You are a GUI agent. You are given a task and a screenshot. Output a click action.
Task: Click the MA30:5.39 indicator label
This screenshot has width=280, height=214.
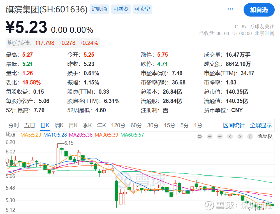pos(107,135)
